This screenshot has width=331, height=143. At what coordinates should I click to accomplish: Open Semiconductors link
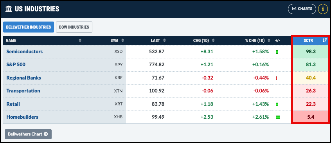pyautogui.click(x=25, y=52)
